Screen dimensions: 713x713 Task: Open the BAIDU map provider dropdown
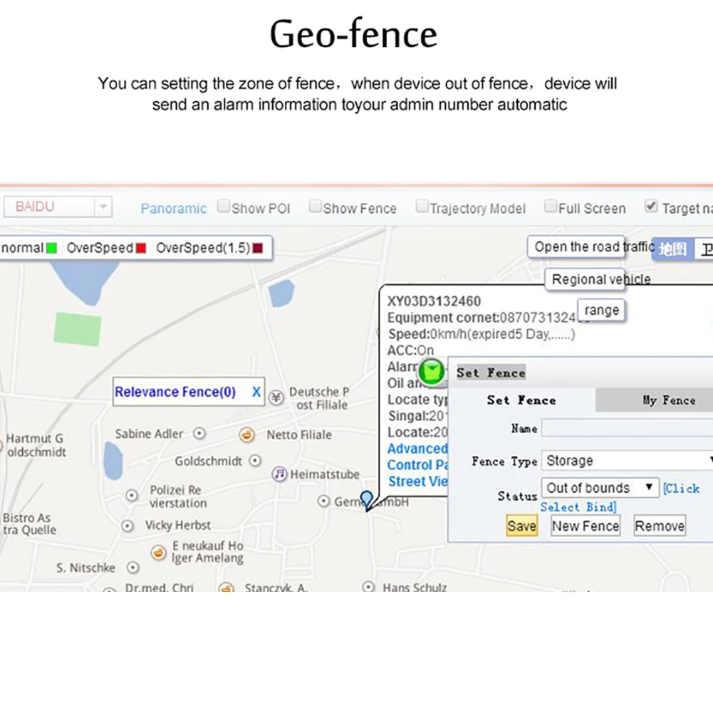point(58,207)
